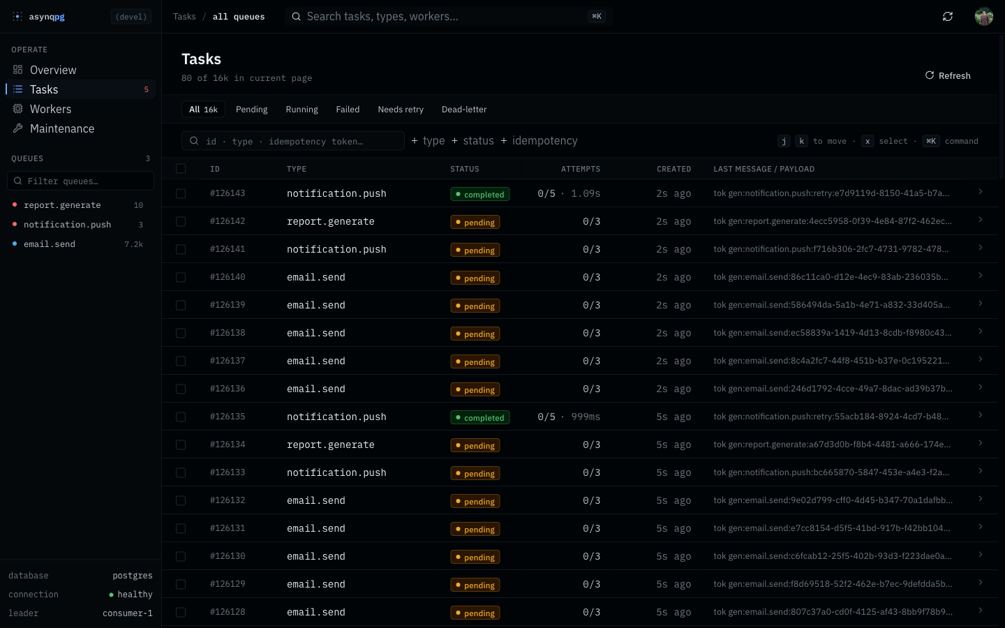Click the x select key hint badge
Viewport: 1005px width, 628px height.
[x=868, y=141]
